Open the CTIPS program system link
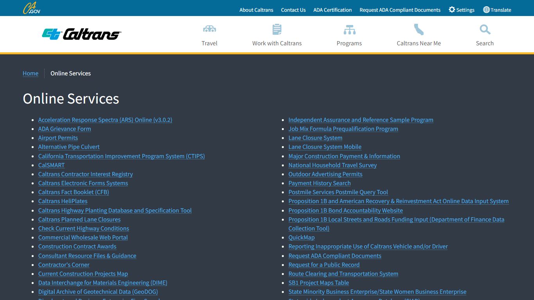534x300 pixels. coord(122,156)
